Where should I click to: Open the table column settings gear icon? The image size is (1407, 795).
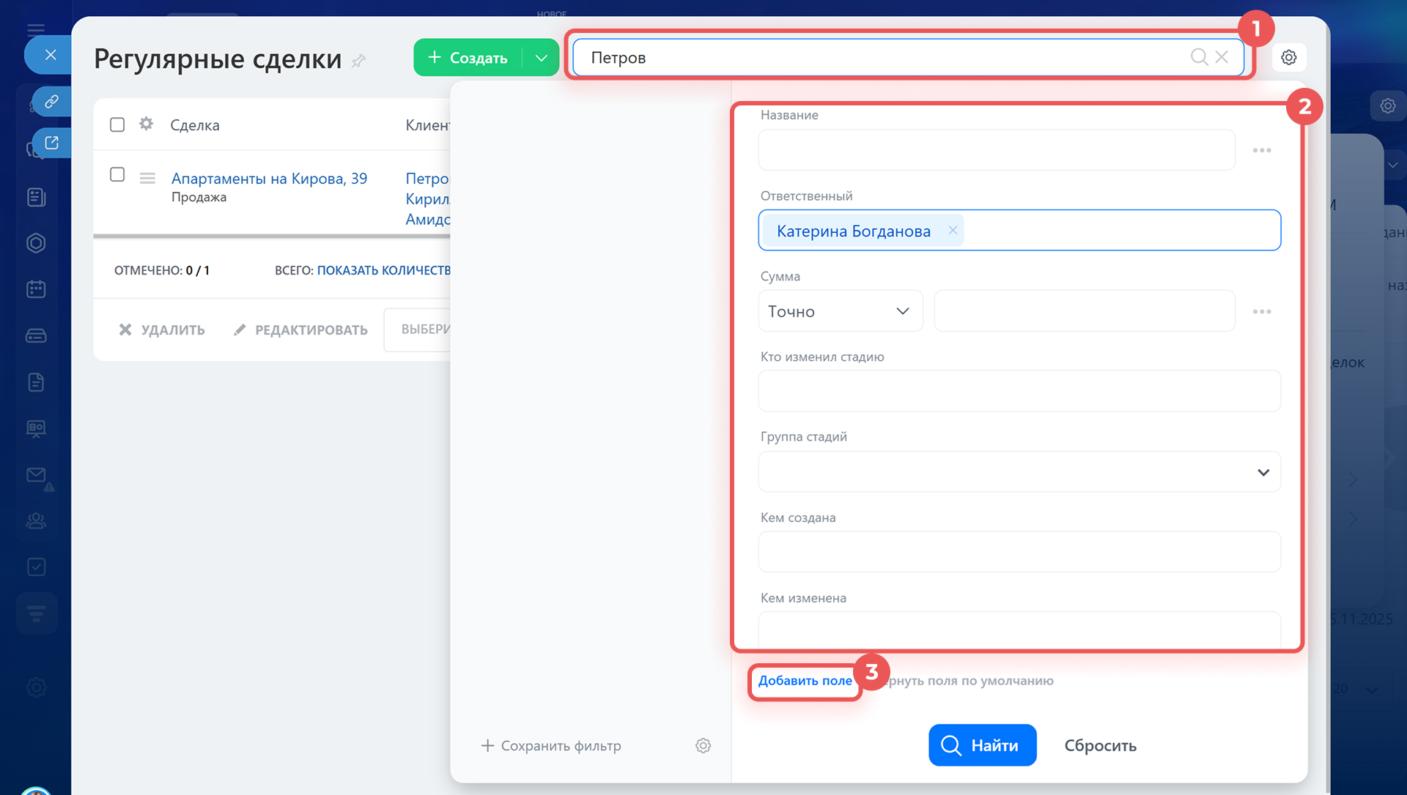point(146,124)
